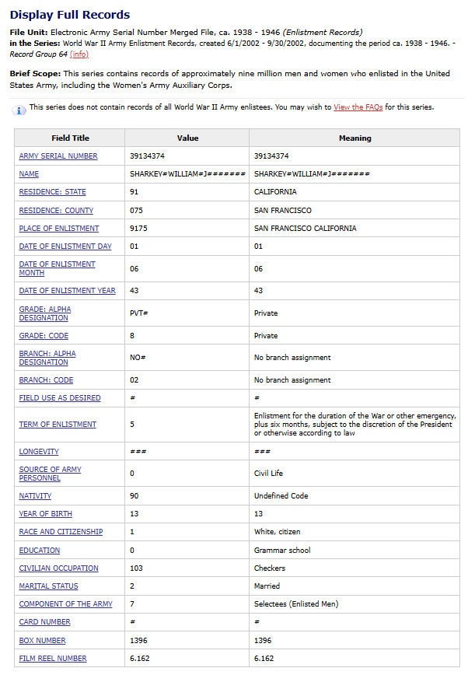The height and width of the screenshot is (682, 475).
Task: Click the GRADE: CODE link
Action: pyautogui.click(x=44, y=335)
